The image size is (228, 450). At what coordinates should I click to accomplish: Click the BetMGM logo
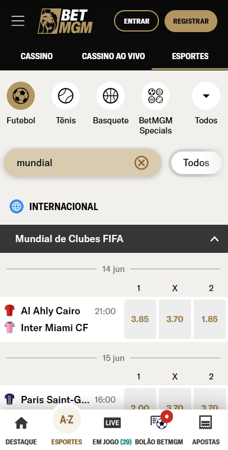[65, 21]
